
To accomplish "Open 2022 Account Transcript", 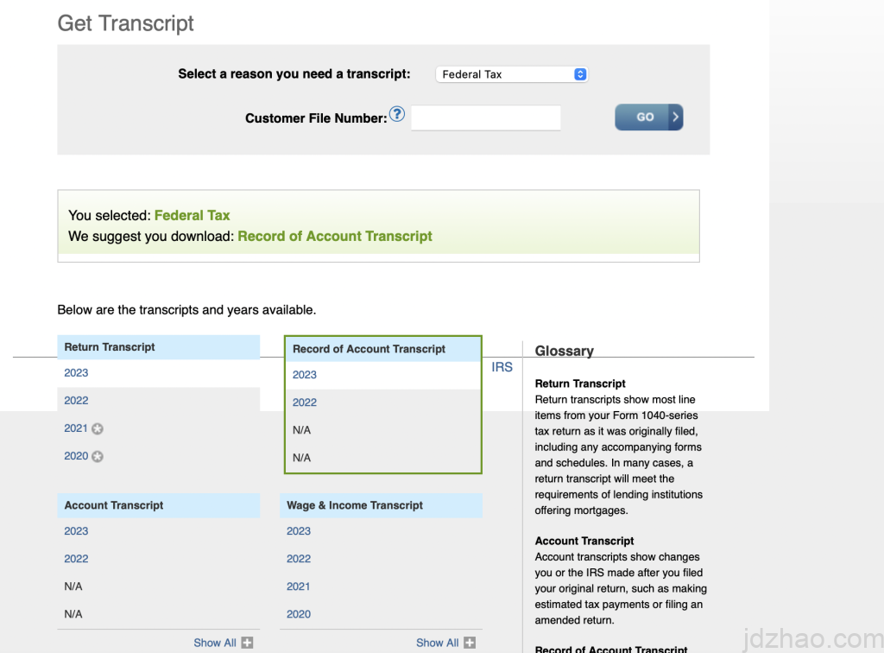I will coord(76,559).
